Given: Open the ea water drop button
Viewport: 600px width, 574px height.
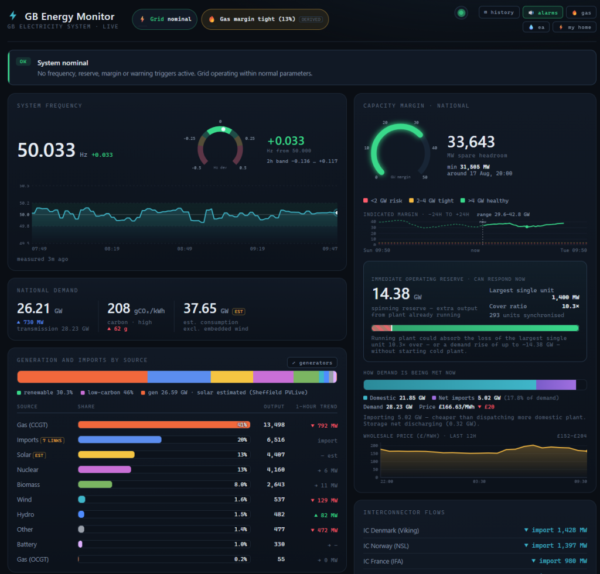Looking at the screenshot, I should coord(536,27).
